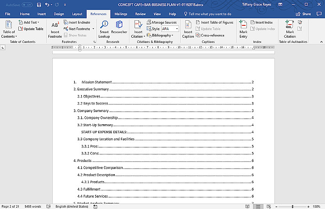Open Smart Lookup tool

104,30
